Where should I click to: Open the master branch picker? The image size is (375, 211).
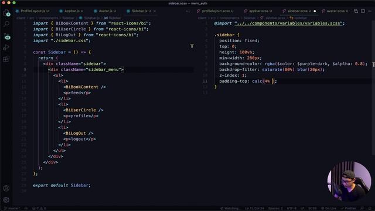(x=12, y=209)
